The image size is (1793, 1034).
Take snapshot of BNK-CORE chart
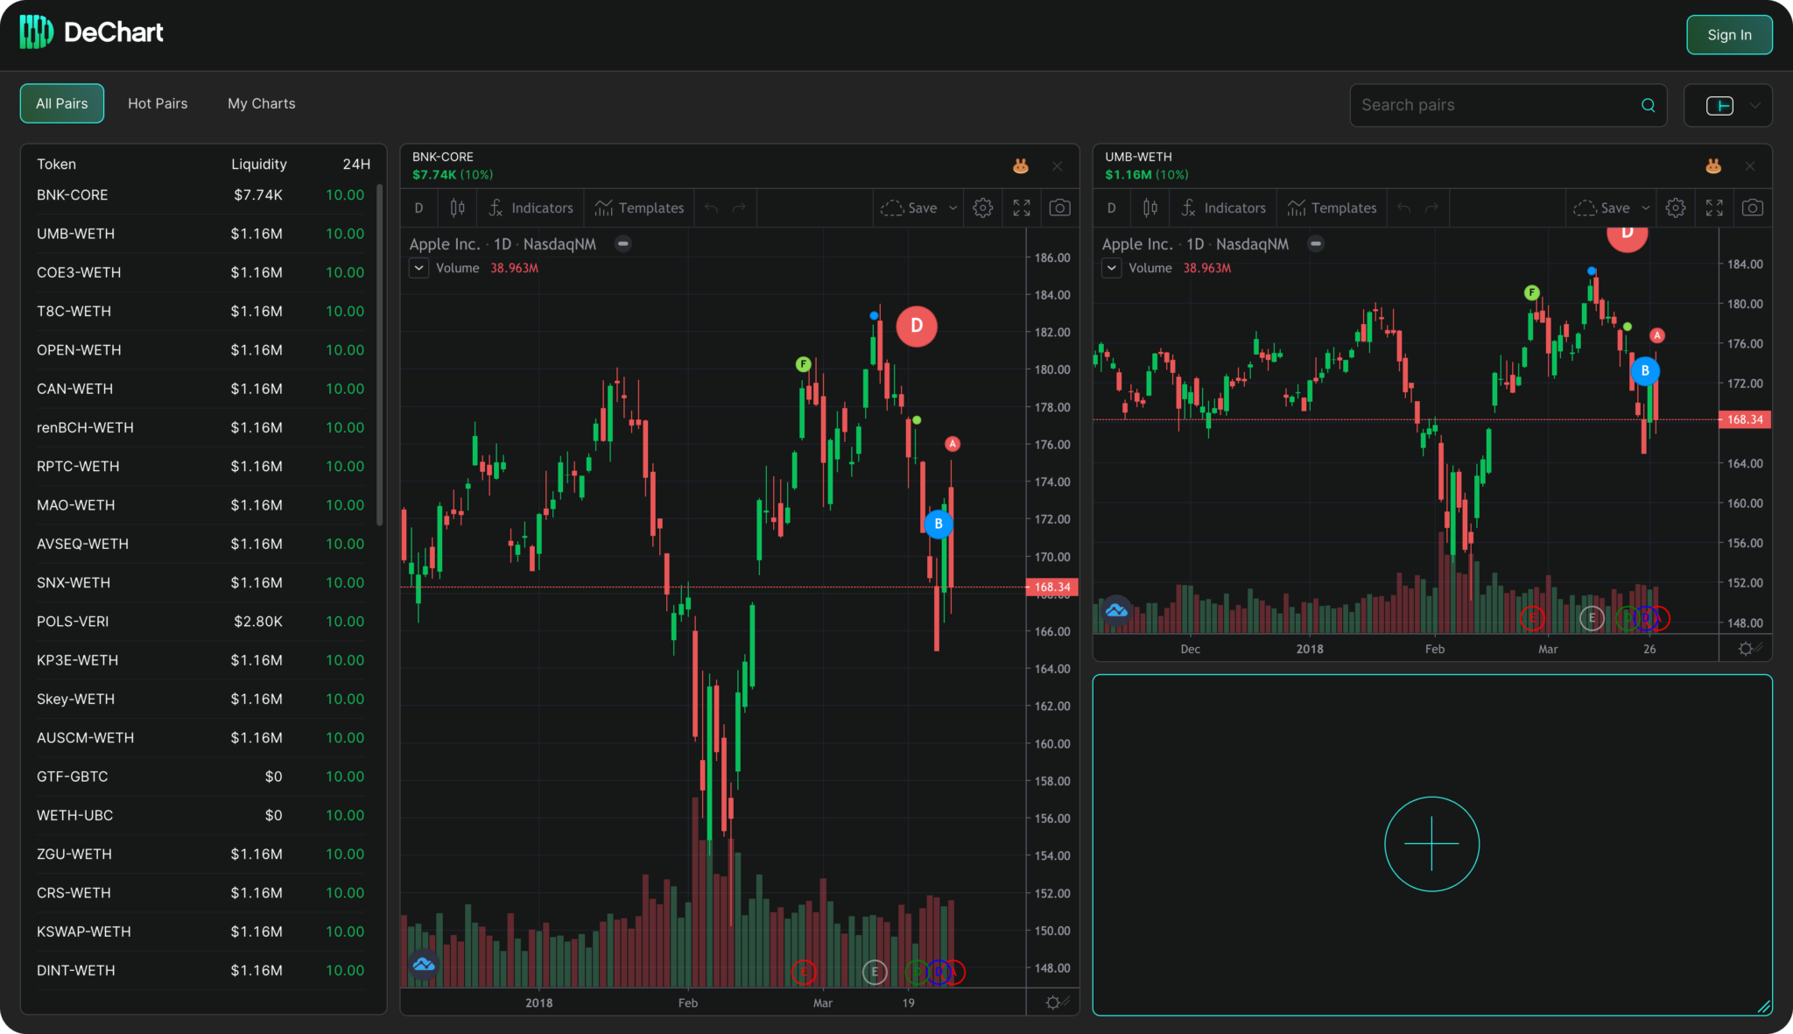point(1059,208)
